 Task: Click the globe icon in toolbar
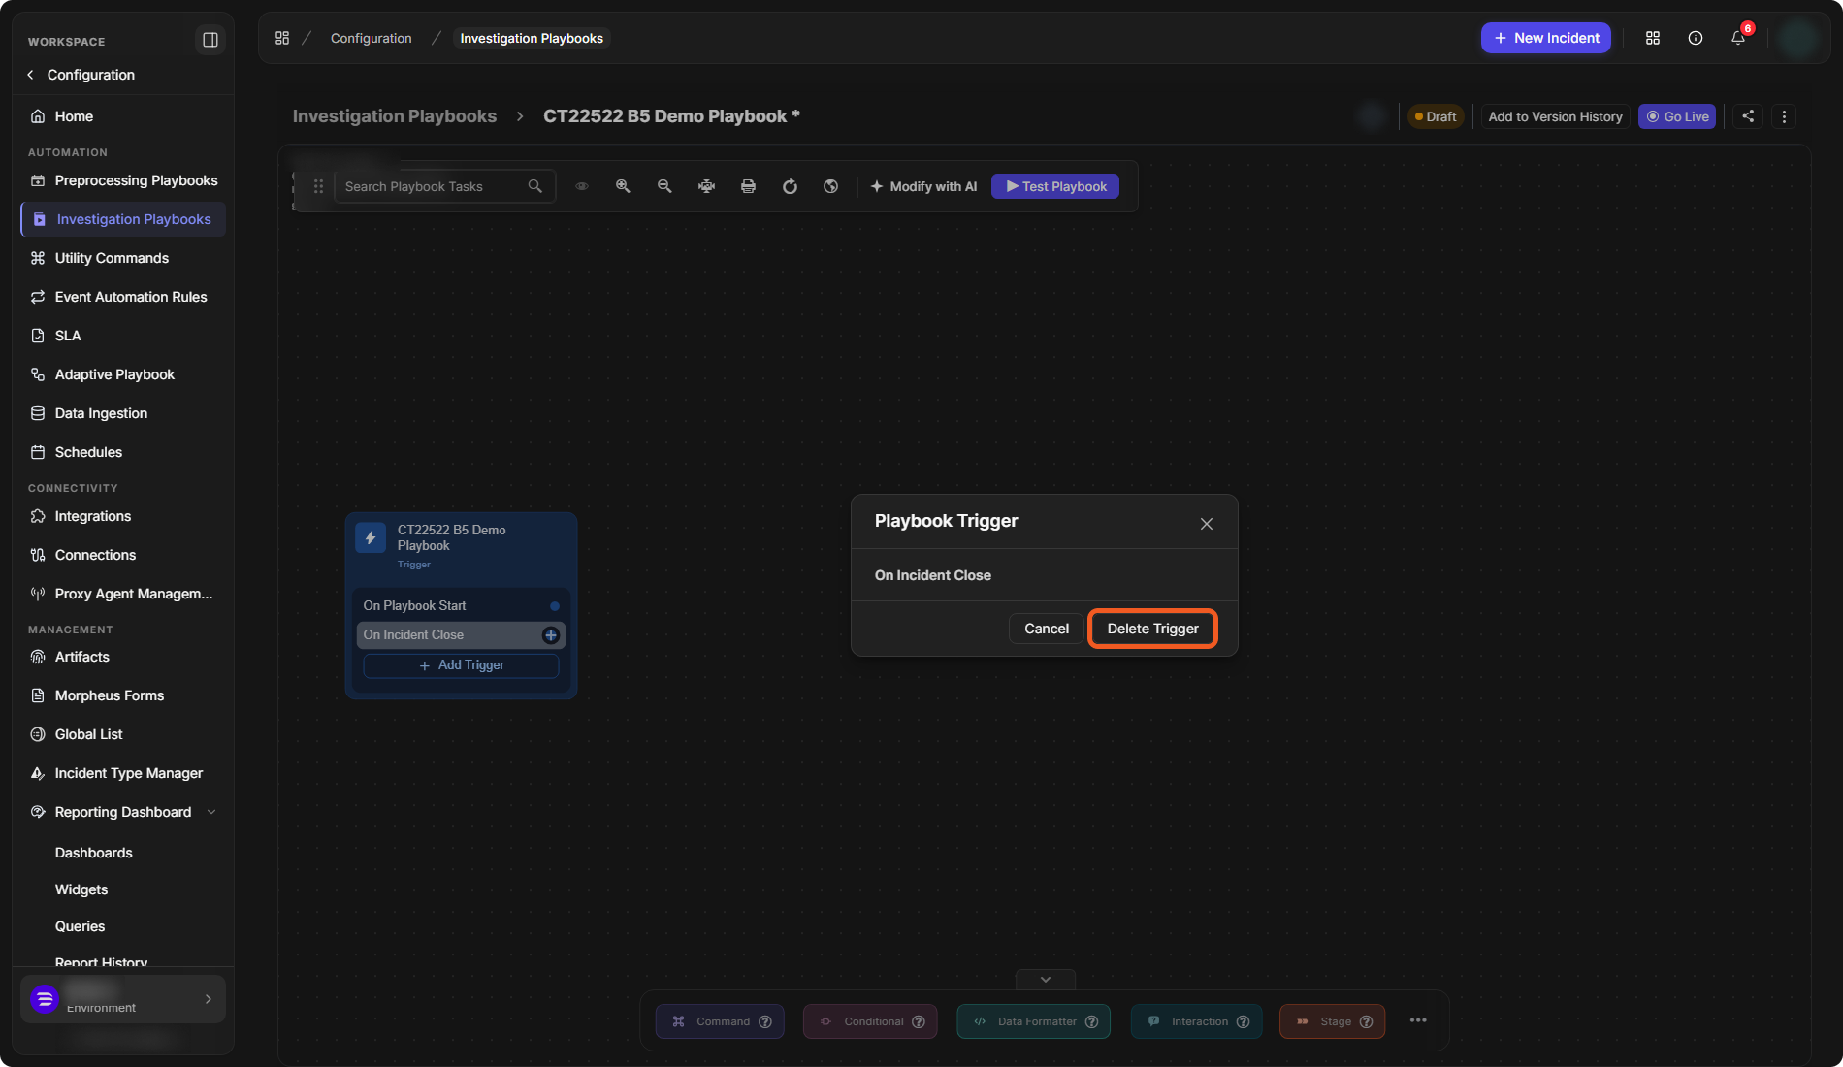tap(831, 186)
